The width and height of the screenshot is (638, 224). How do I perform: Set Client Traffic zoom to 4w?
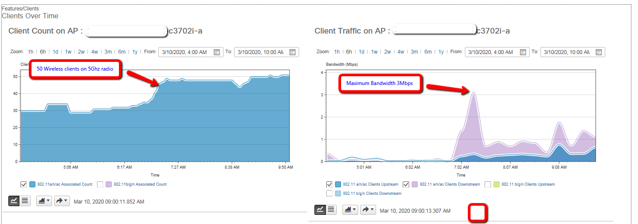pos(401,52)
